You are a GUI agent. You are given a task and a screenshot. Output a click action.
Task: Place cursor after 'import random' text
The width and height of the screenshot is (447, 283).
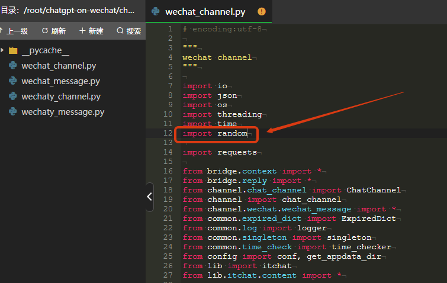[247, 133]
